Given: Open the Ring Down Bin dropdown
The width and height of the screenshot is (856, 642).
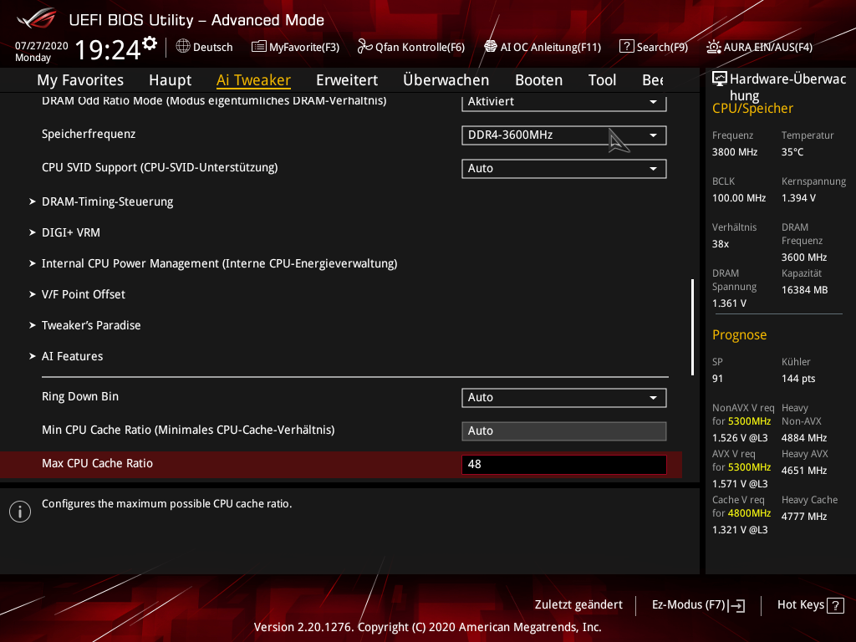Looking at the screenshot, I should (564, 398).
